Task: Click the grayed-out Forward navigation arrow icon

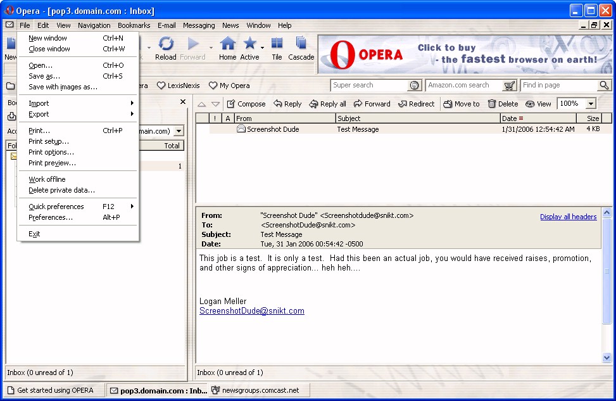Action: (x=193, y=44)
